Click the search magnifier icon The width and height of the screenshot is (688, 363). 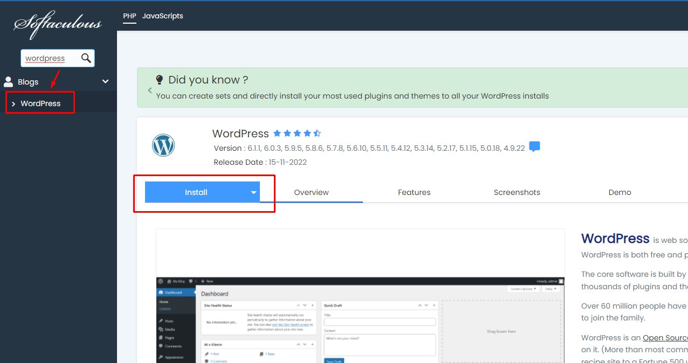coord(86,58)
